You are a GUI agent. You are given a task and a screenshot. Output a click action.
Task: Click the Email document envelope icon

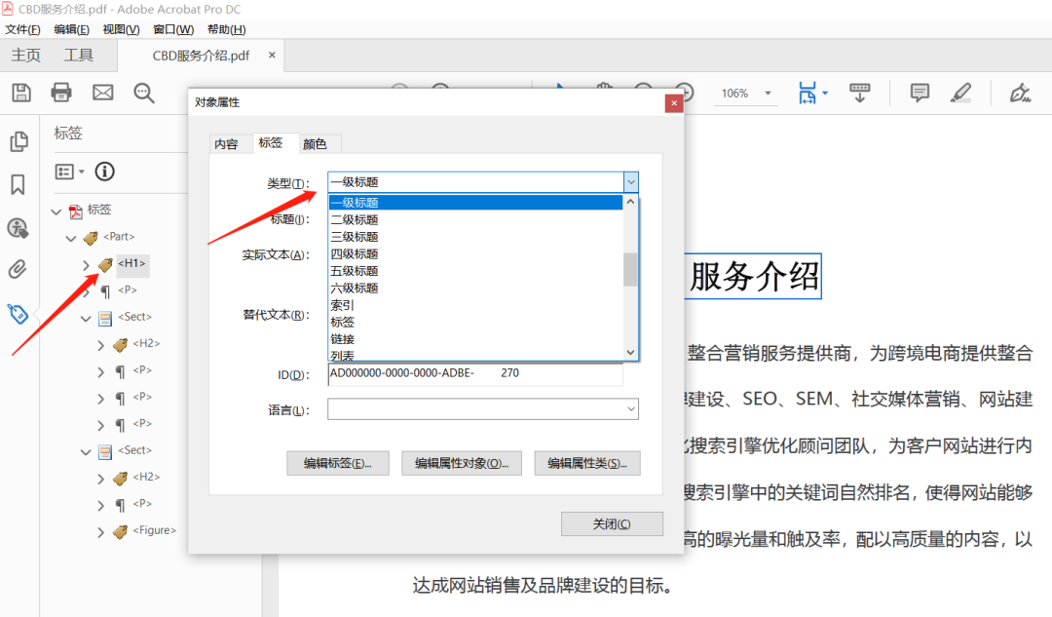100,92
